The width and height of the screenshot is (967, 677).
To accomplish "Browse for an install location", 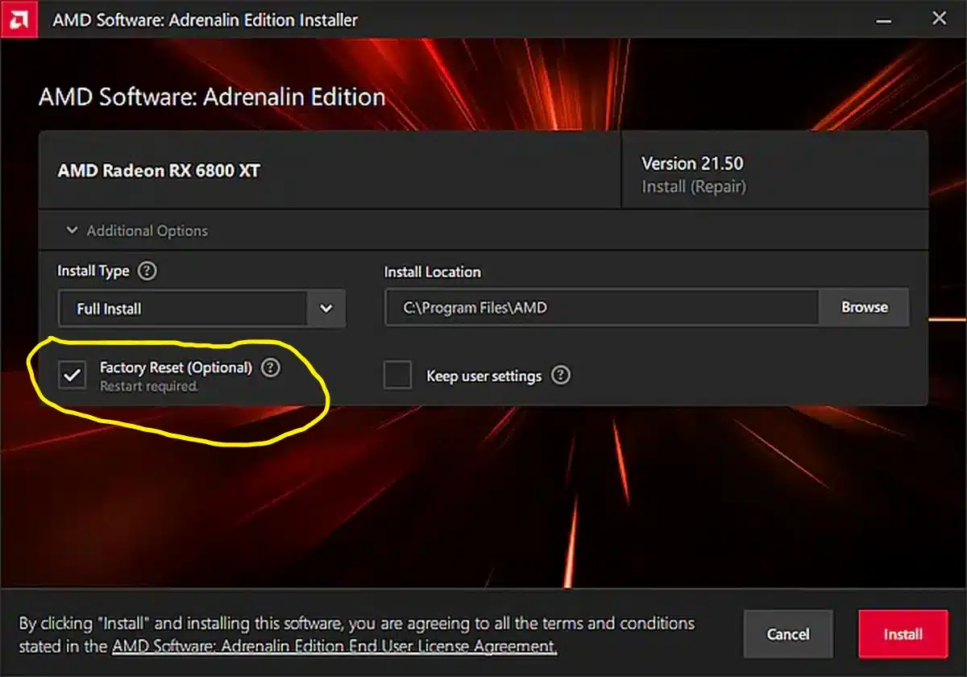I will [865, 307].
